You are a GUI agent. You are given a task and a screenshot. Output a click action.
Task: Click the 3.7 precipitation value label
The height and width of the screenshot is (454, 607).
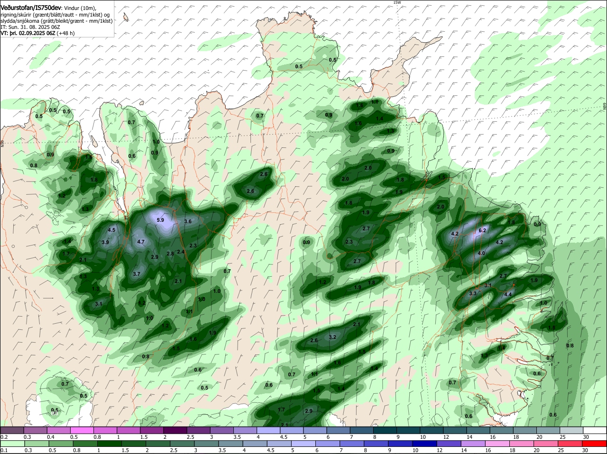tap(137, 274)
